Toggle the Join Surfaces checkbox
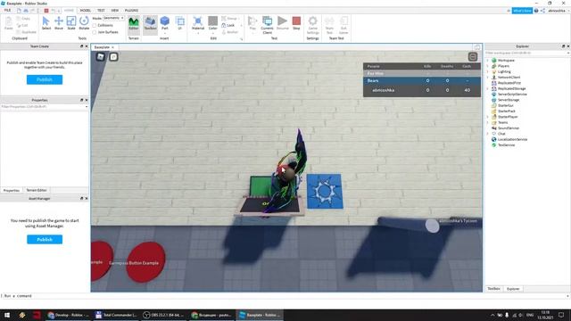This screenshot has height=321, width=571. pyautogui.click(x=95, y=32)
